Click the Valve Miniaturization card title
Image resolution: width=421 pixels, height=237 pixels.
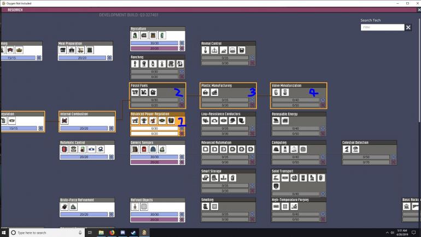[286, 86]
